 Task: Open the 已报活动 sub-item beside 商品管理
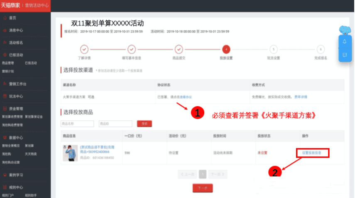pos(31,63)
